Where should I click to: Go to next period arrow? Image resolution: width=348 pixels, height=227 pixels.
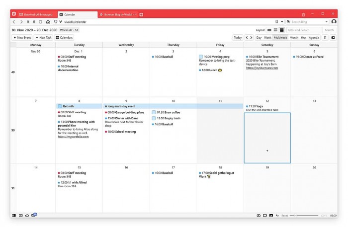click(x=251, y=37)
